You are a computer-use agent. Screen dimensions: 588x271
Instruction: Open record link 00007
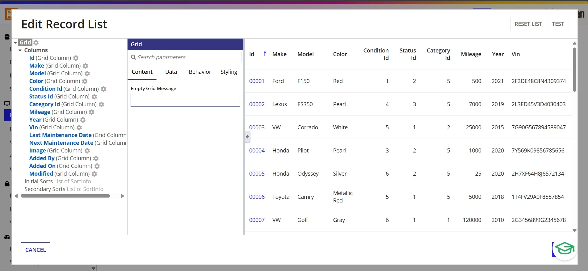(x=257, y=220)
